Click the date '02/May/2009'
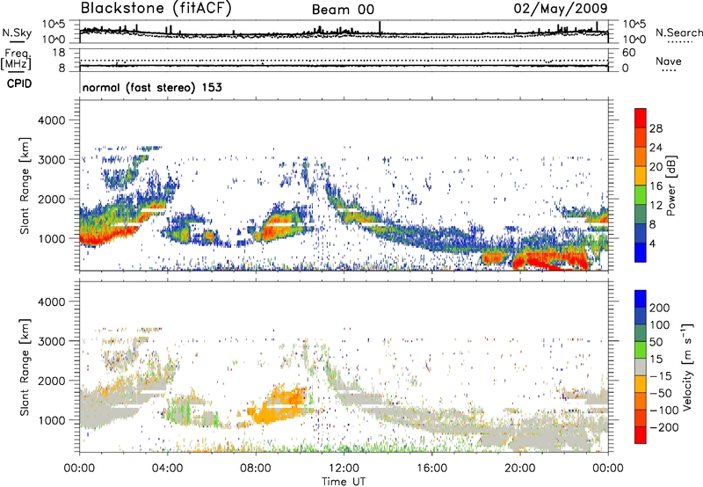This screenshot has height=487, width=703. (561, 8)
